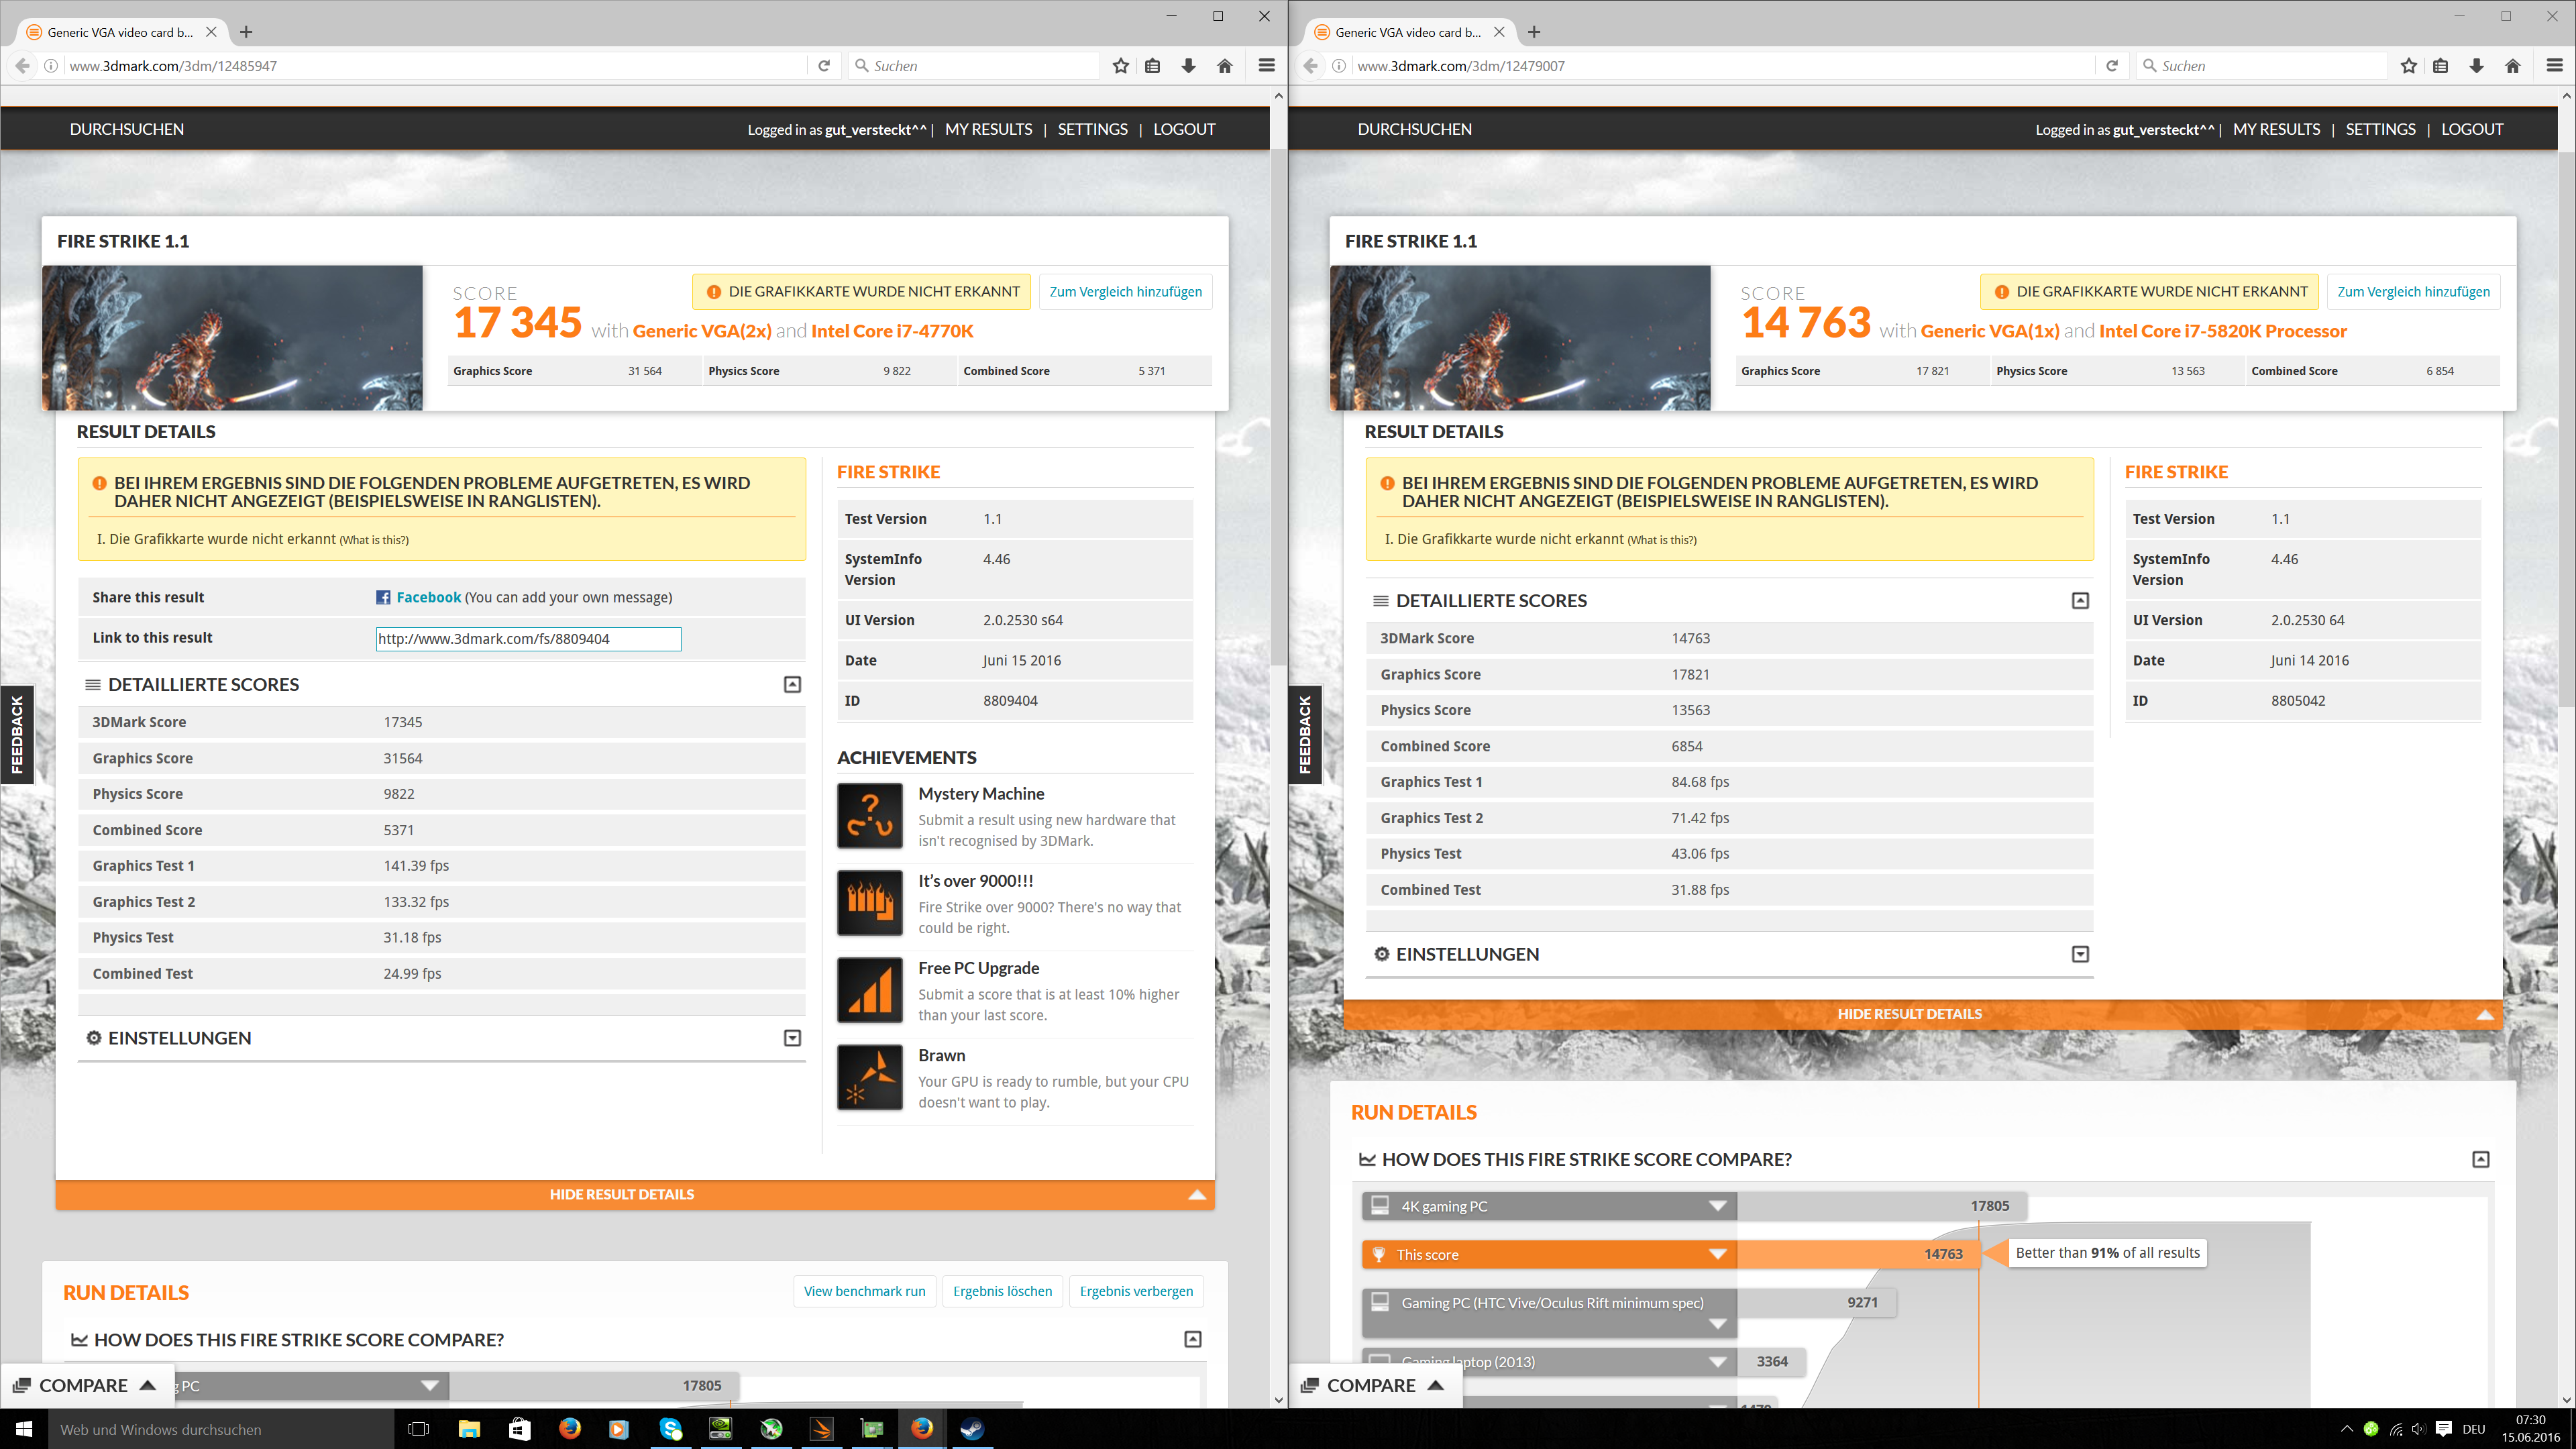
Task: Click the Brawn achievement icon
Action: coord(870,1077)
